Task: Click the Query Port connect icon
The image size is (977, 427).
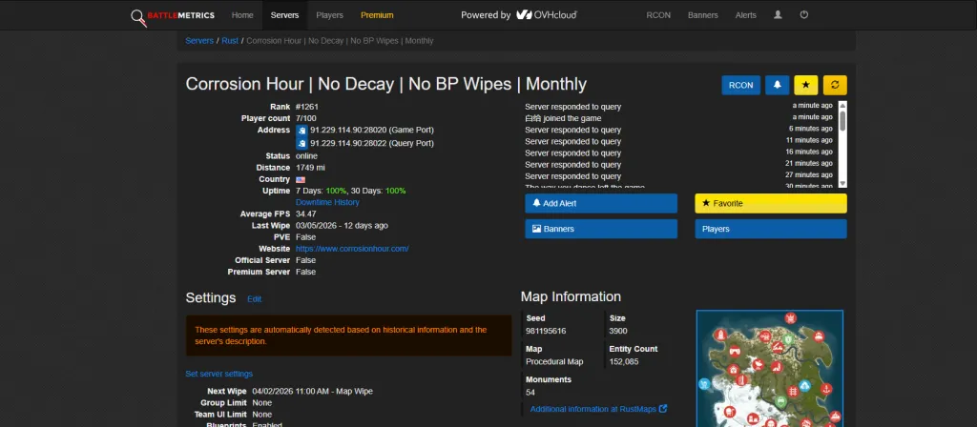Action: tap(301, 144)
